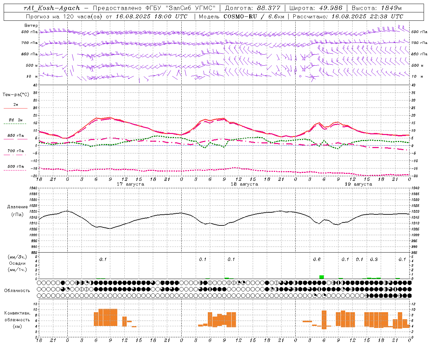Click the Конвективн. label

point(17,313)
